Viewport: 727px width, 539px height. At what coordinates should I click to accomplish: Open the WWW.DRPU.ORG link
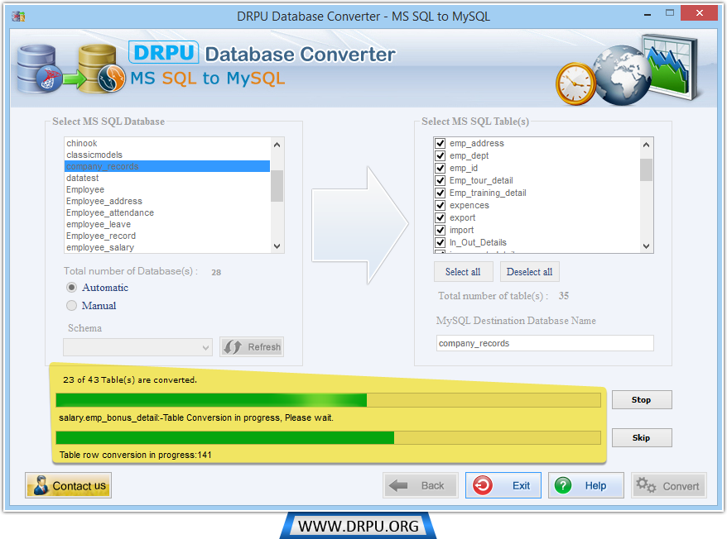click(x=359, y=526)
